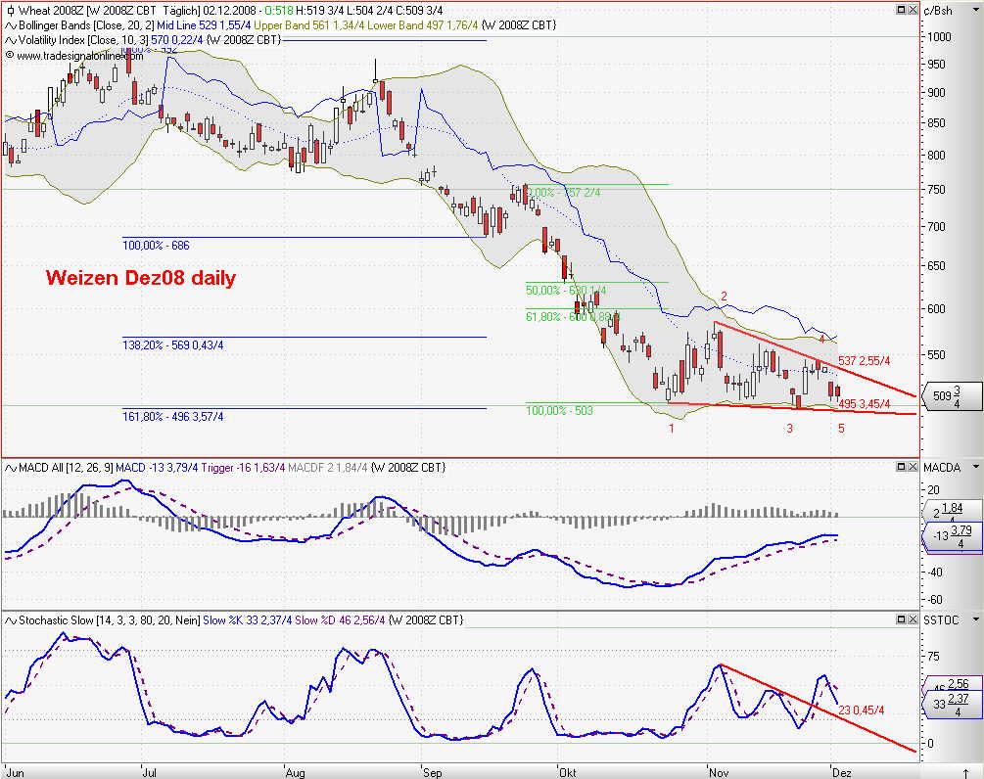This screenshot has height=779, width=984.
Task: Select the 138,20% - 569 0,43/4 Fibonacci label
Action: 172,344
